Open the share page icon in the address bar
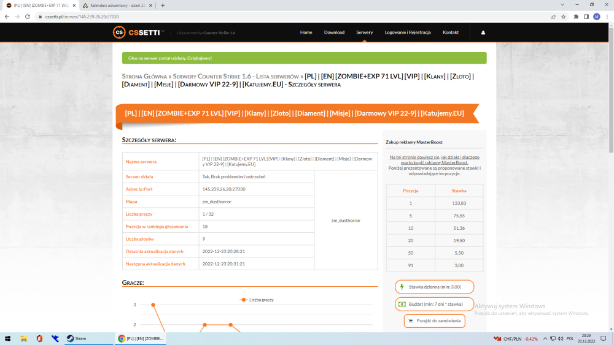This screenshot has width=614, height=345. click(x=553, y=17)
